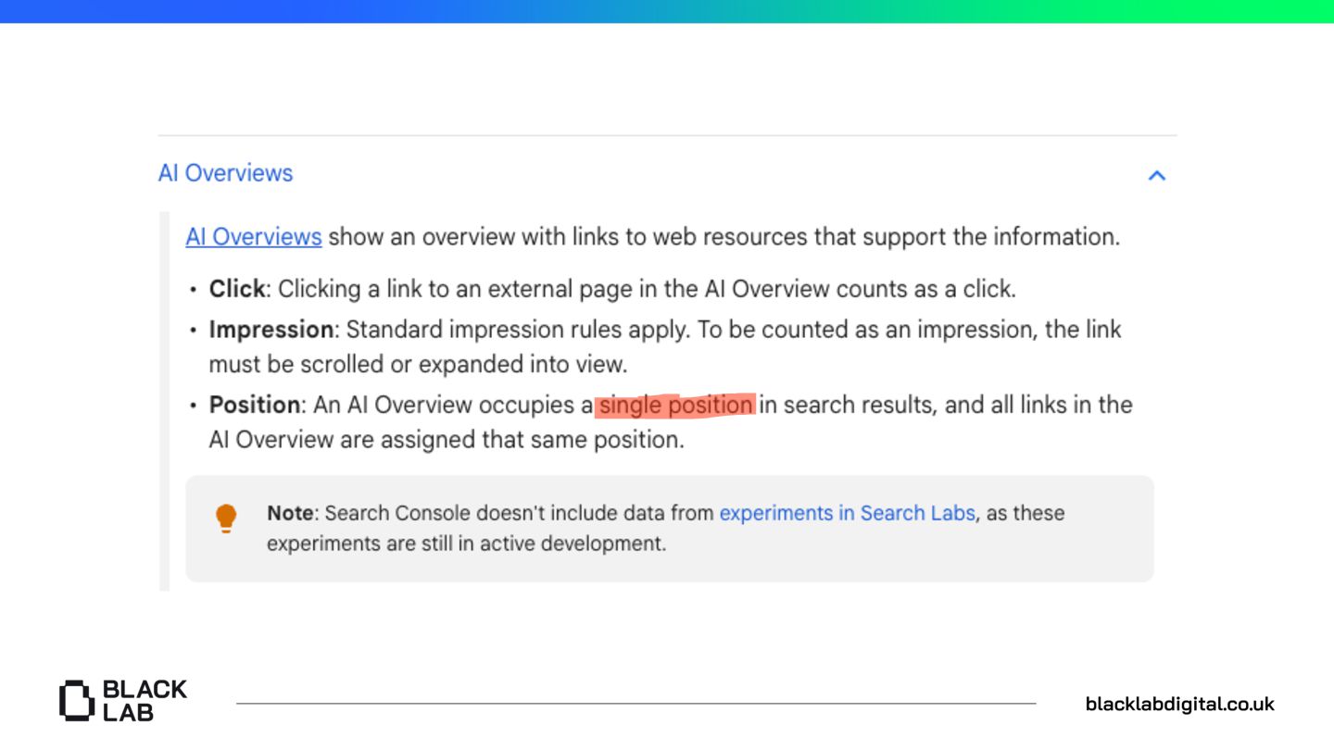Click the grey vertical bar beside content

164,400
